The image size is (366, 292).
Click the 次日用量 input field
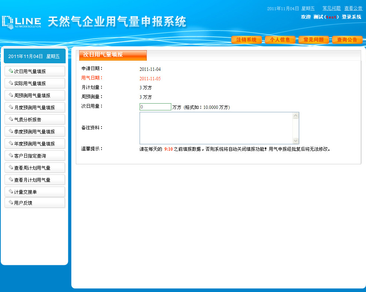click(155, 107)
